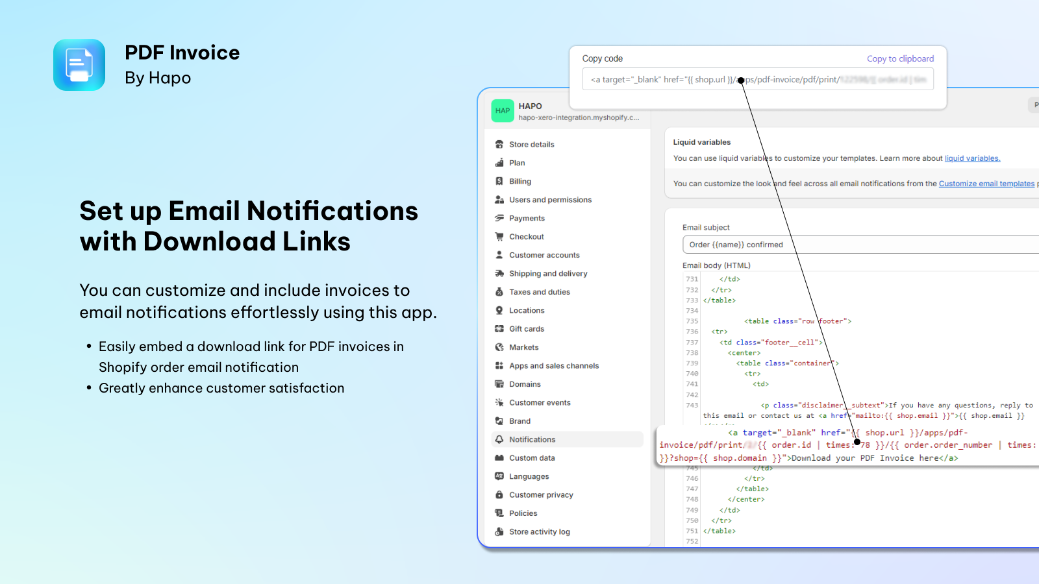
Task: Click the Languages icon
Action: (x=499, y=476)
